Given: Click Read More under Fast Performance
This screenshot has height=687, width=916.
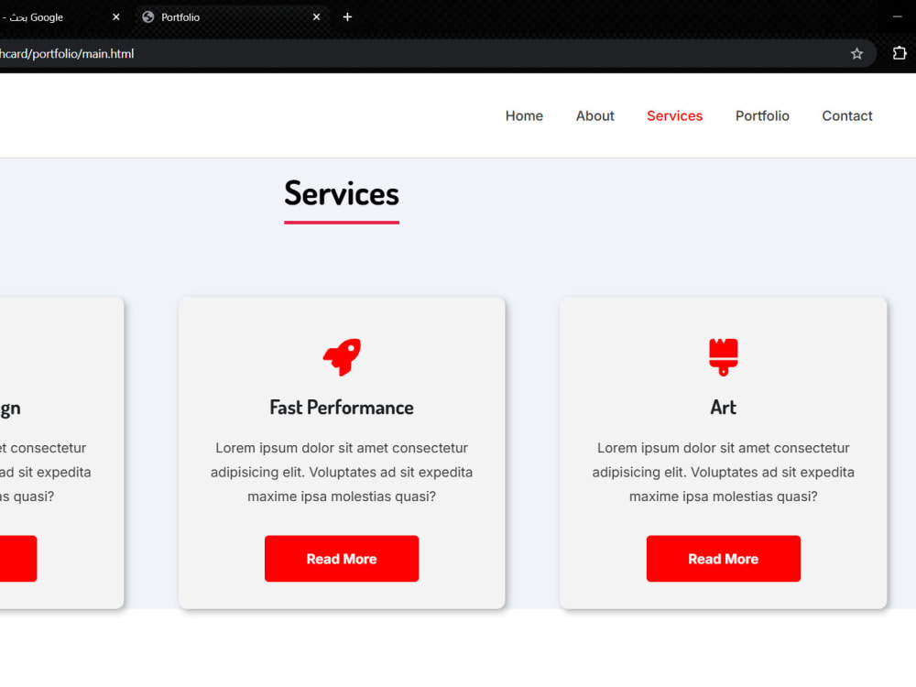Looking at the screenshot, I should [342, 559].
